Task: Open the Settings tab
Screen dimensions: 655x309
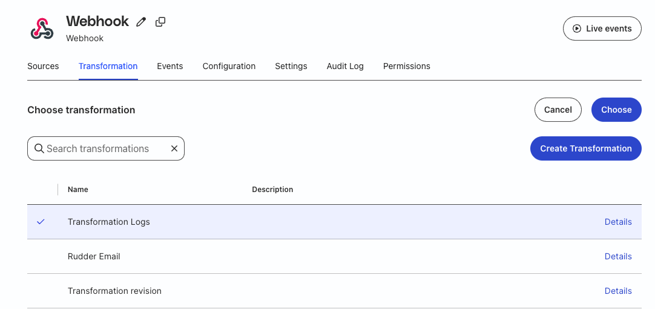Action: (291, 66)
